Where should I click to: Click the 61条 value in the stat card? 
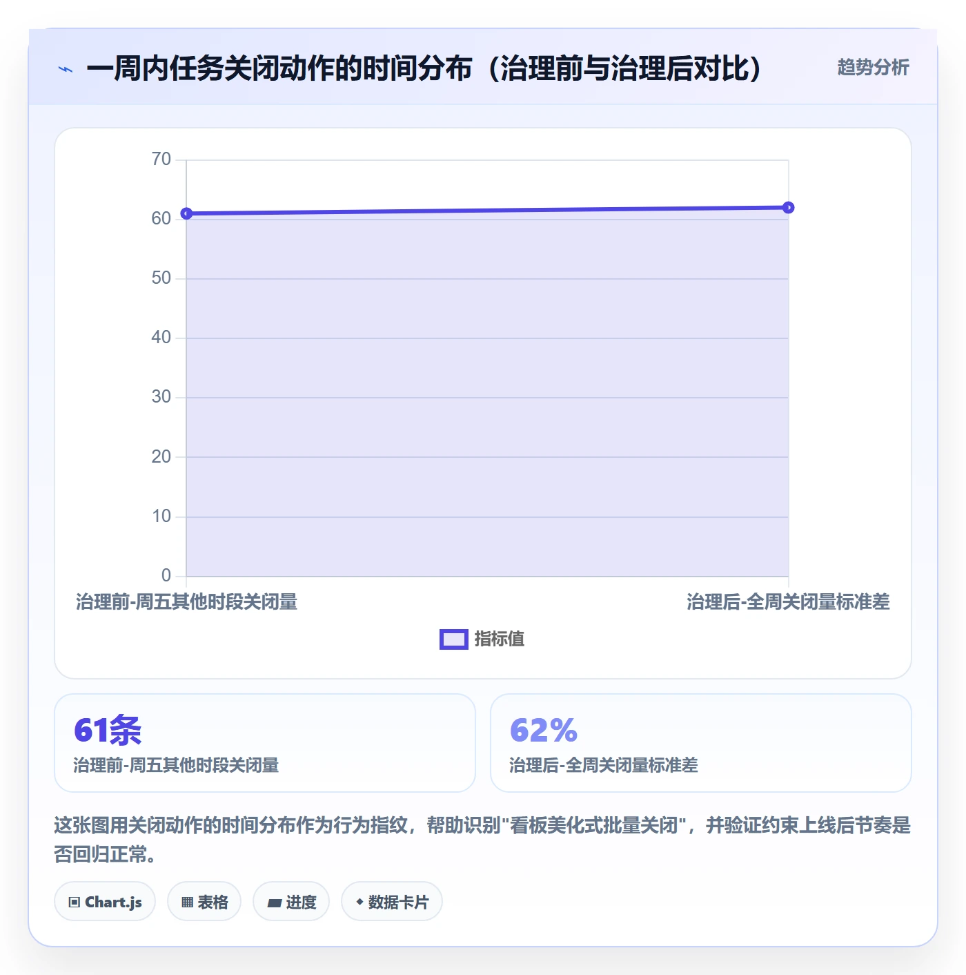[x=108, y=730]
